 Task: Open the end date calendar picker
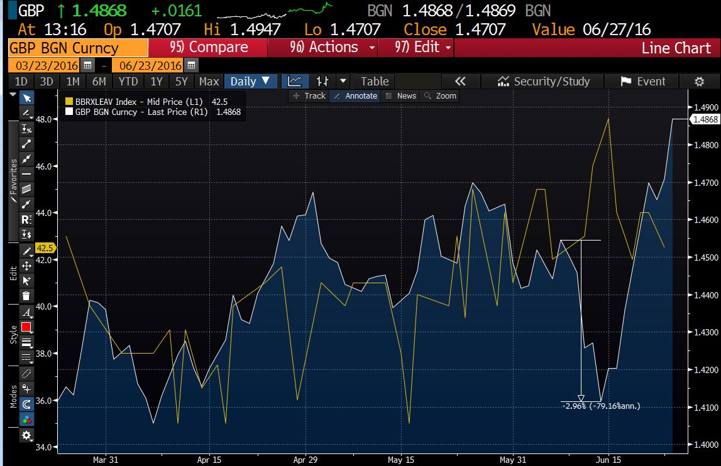pos(191,65)
